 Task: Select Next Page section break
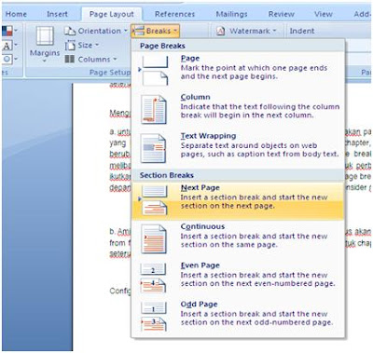(x=238, y=201)
